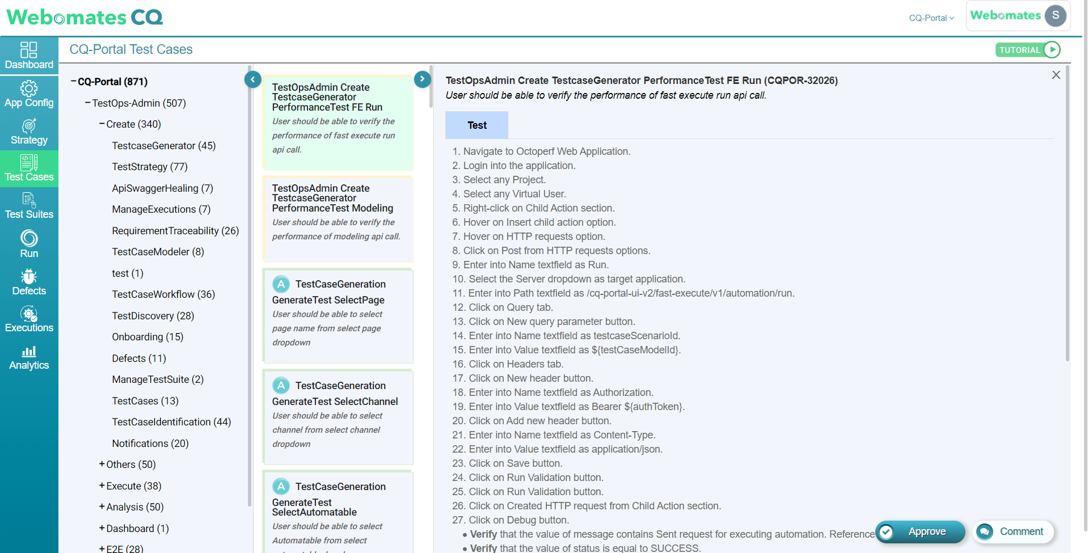Select ManageExecutions (7) folder
The height and width of the screenshot is (553, 1088).
pyautogui.click(x=161, y=209)
